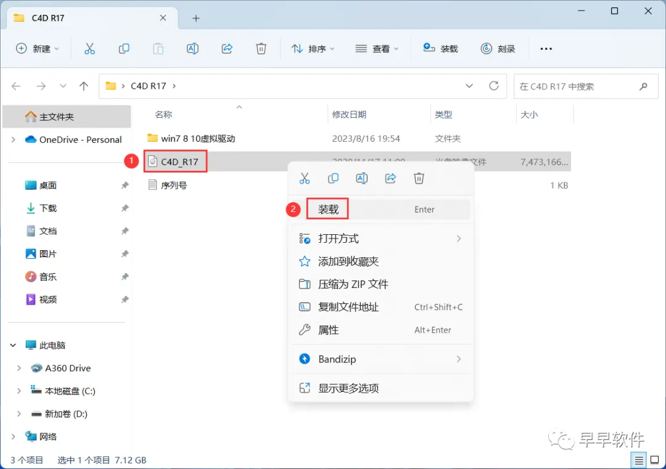Click the toolbar Cut scissors icon

coord(89,49)
